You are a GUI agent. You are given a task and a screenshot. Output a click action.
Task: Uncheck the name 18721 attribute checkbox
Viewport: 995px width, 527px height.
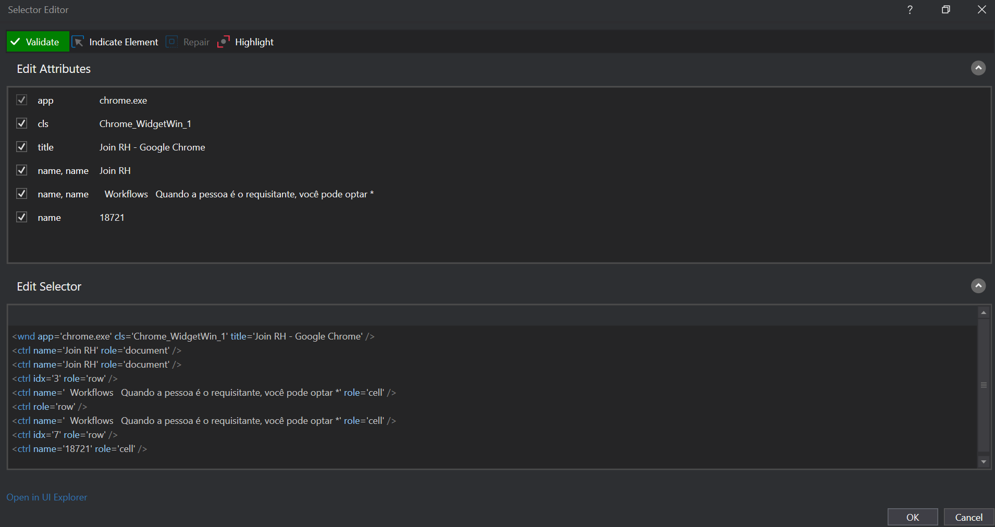point(21,217)
